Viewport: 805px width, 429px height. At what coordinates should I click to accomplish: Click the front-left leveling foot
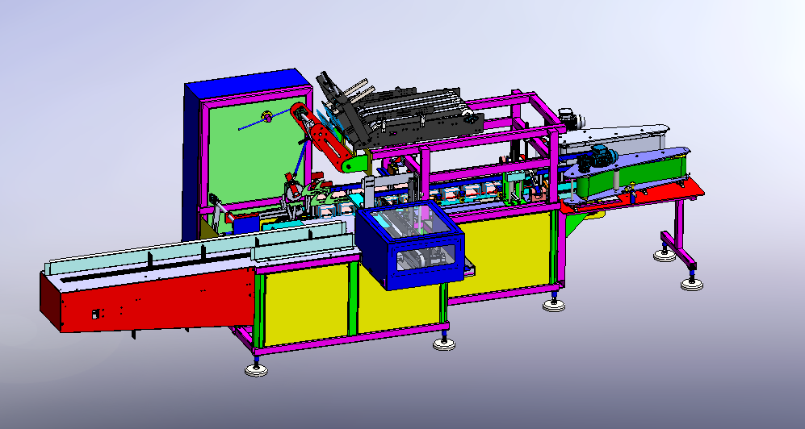[257, 370]
